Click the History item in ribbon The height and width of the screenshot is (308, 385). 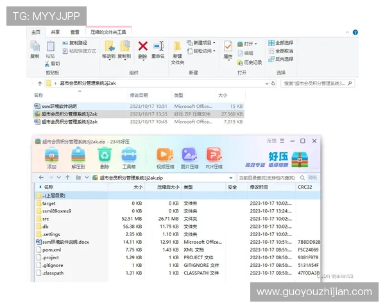point(250,63)
